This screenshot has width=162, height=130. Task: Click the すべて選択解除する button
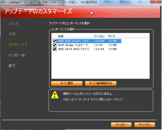coord(101,83)
